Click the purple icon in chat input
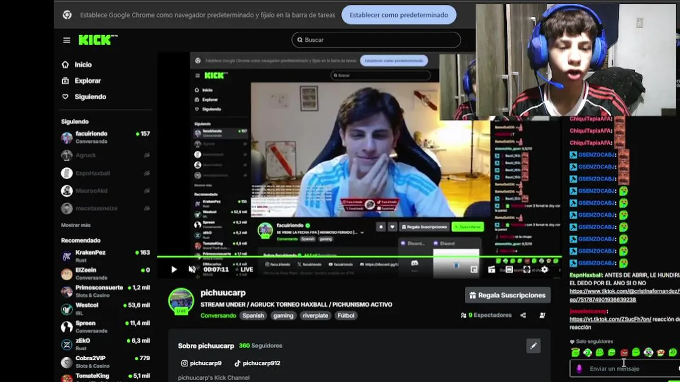The width and height of the screenshot is (680, 382). tap(579, 369)
